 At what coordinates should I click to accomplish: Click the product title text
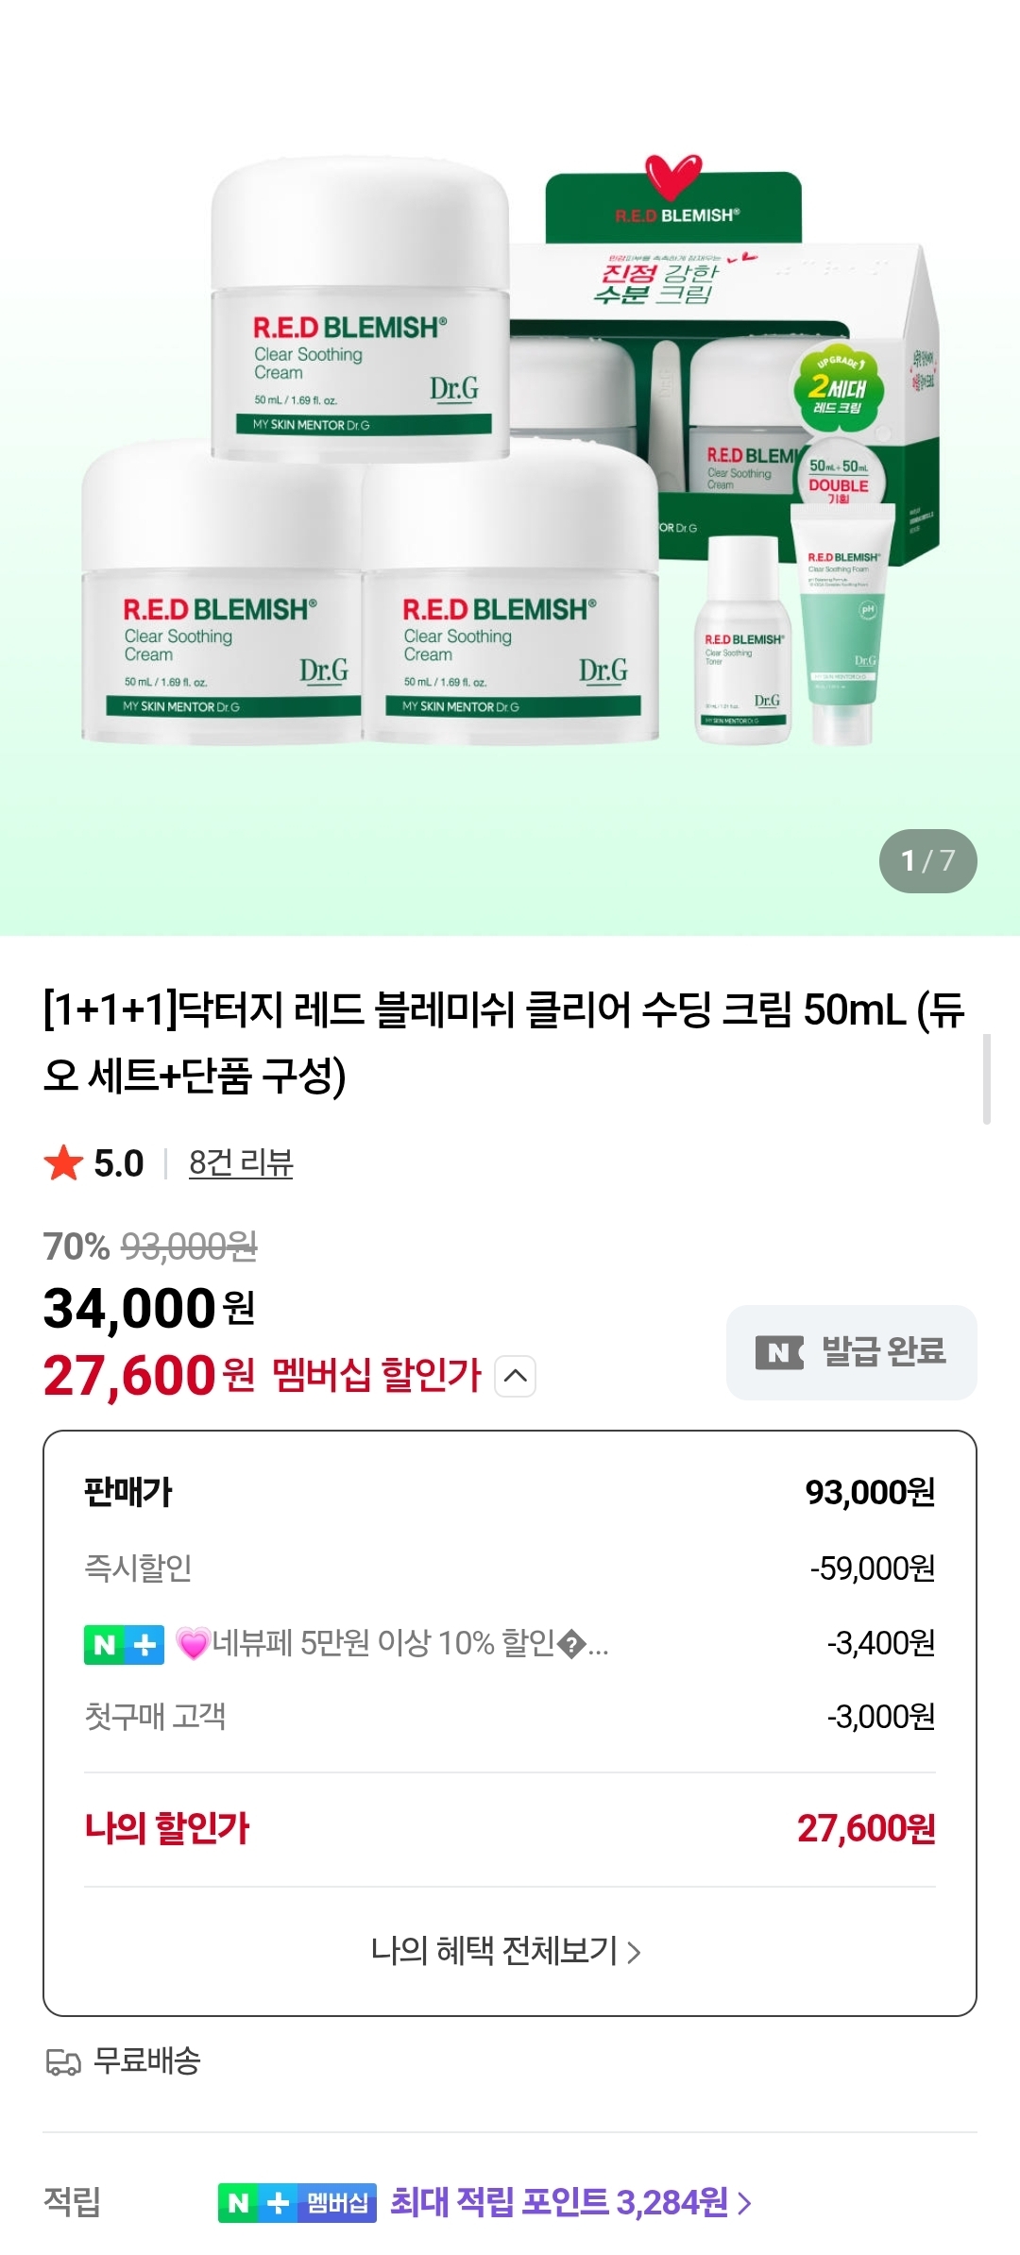504,1042
